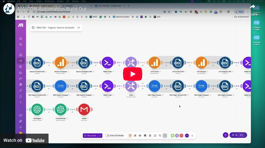This screenshot has width=265, height=148.
Task: Open the GSC Query Current CSV module
Action: coord(37,86)
